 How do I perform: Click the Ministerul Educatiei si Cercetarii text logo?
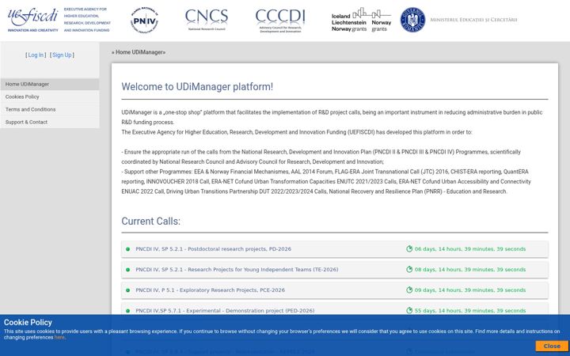point(473,20)
